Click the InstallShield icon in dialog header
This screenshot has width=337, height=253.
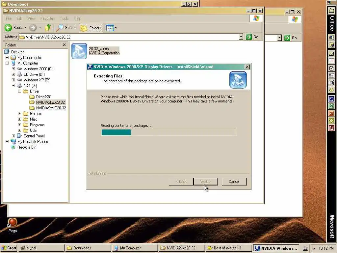click(x=238, y=80)
